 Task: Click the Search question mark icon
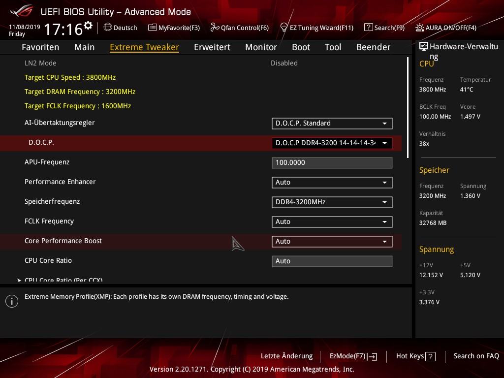point(368,28)
